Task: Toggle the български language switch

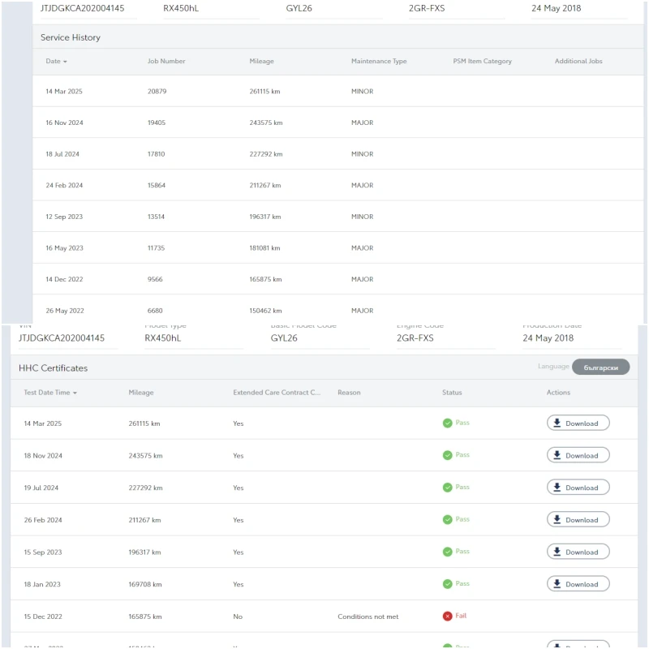Action: pyautogui.click(x=600, y=367)
